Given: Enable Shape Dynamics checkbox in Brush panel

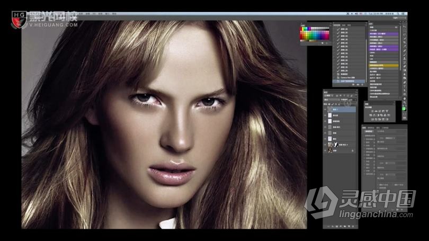Looking at the screenshot, I should (x=365, y=139).
